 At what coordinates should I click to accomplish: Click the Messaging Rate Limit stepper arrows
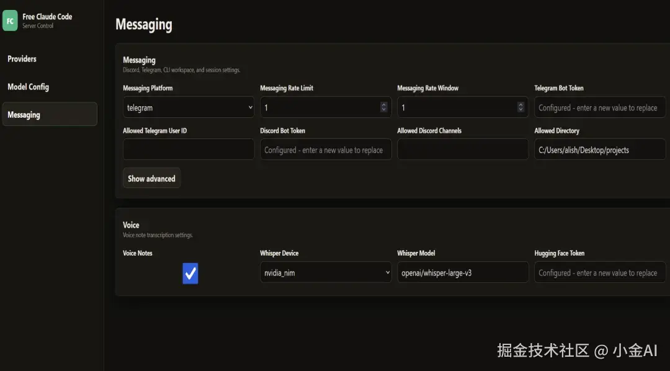pos(384,107)
